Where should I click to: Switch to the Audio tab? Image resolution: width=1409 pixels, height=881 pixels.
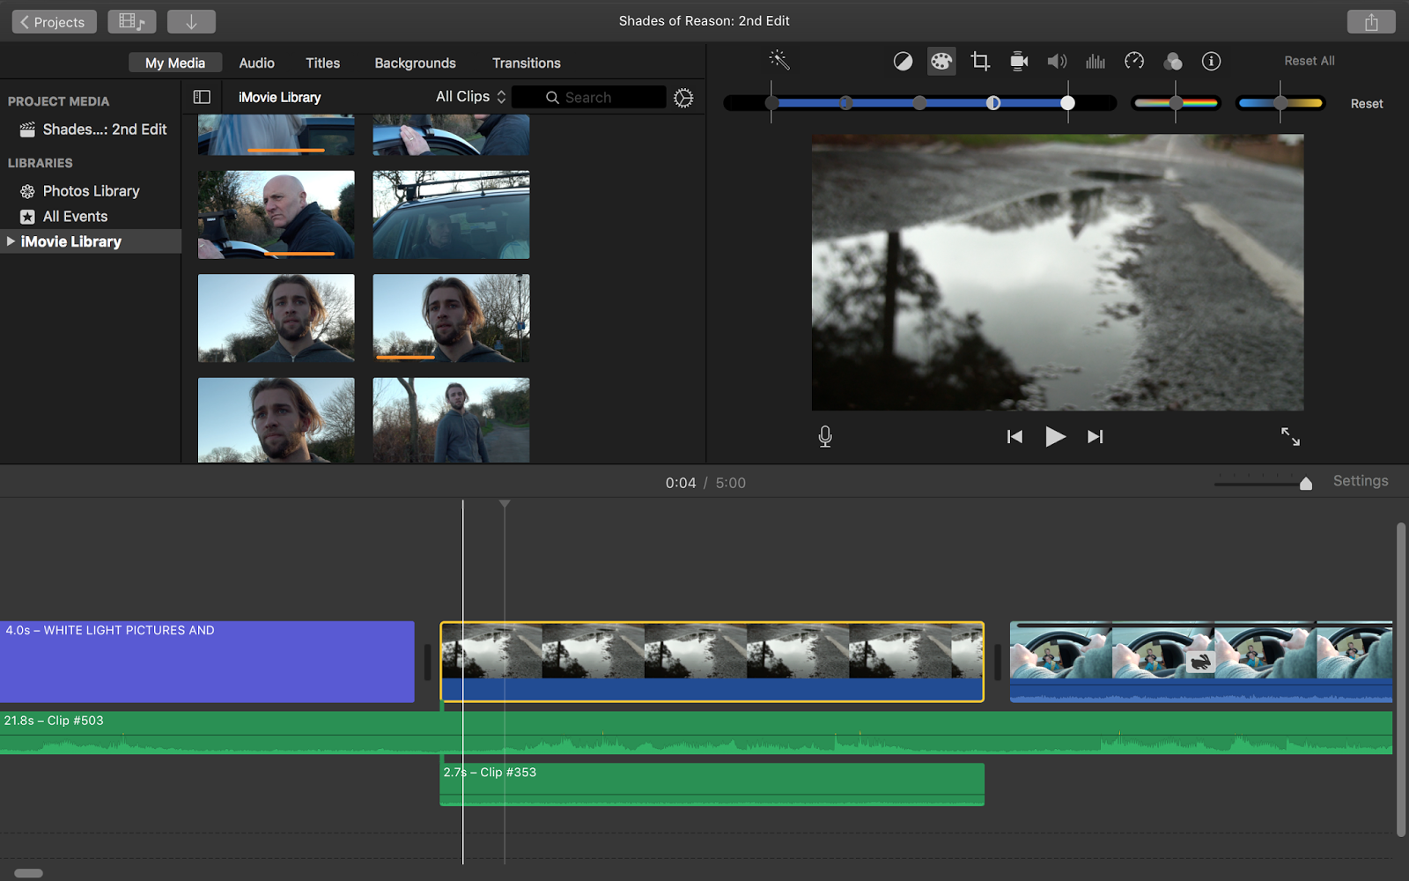point(255,63)
